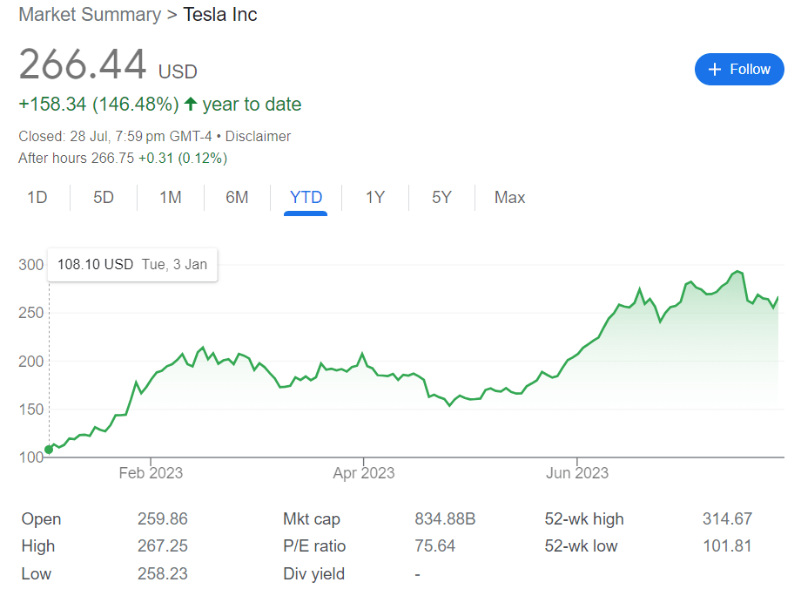Switch to the 1D time range tab

click(x=37, y=198)
